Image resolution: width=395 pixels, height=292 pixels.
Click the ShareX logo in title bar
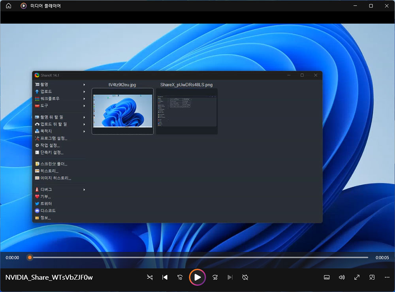(x=37, y=75)
